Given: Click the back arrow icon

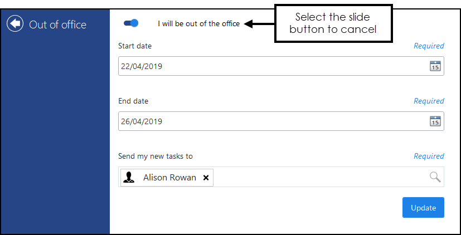Looking at the screenshot, I should click(x=15, y=24).
